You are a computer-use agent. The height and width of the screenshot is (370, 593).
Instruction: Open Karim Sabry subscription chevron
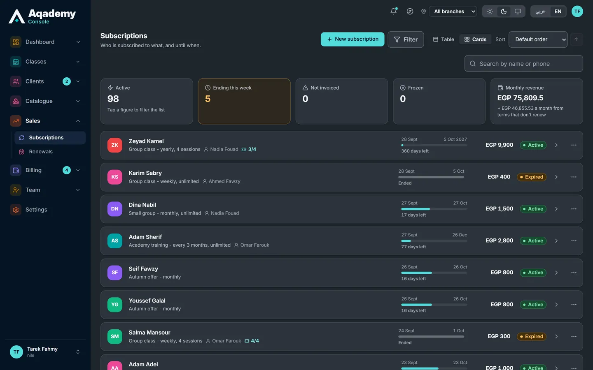pos(556,177)
